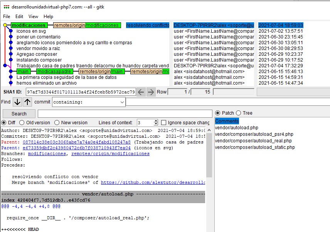330x232 pixels.
Task: Click the remotes/origin/main label
Action: (102, 72)
